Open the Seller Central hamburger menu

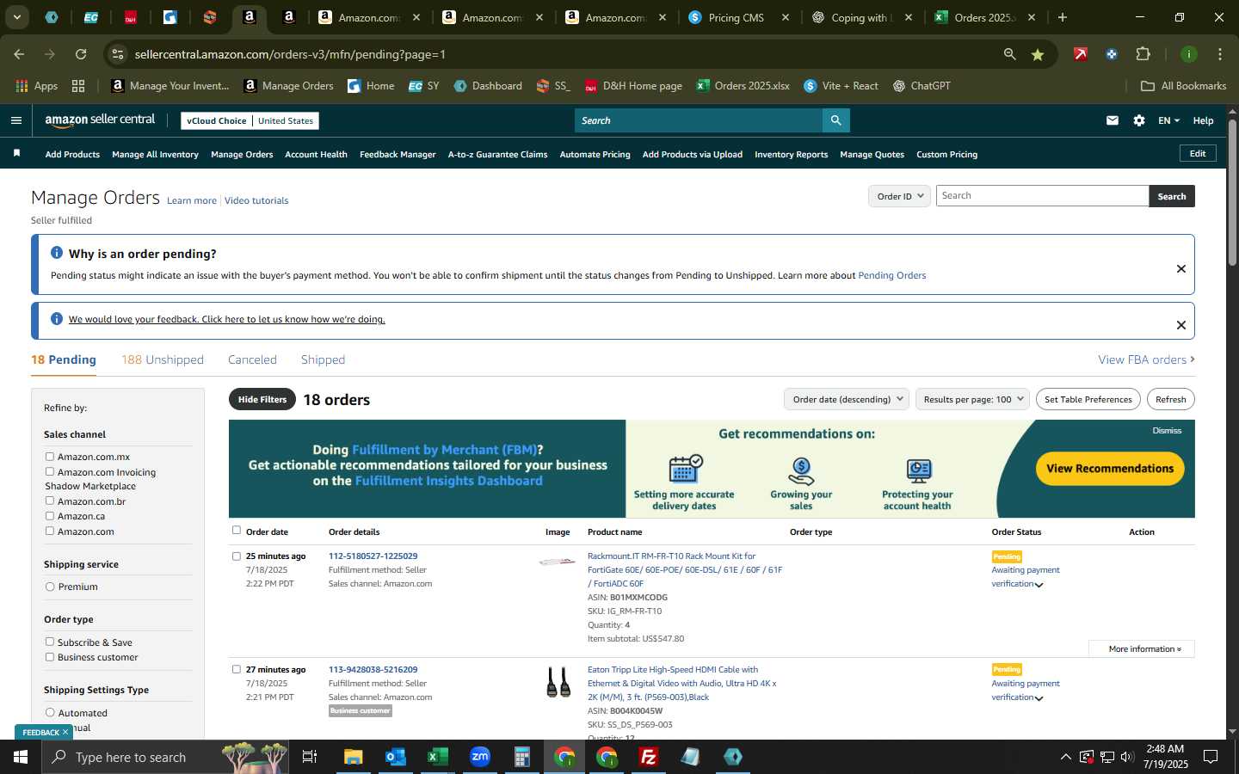[x=15, y=120]
